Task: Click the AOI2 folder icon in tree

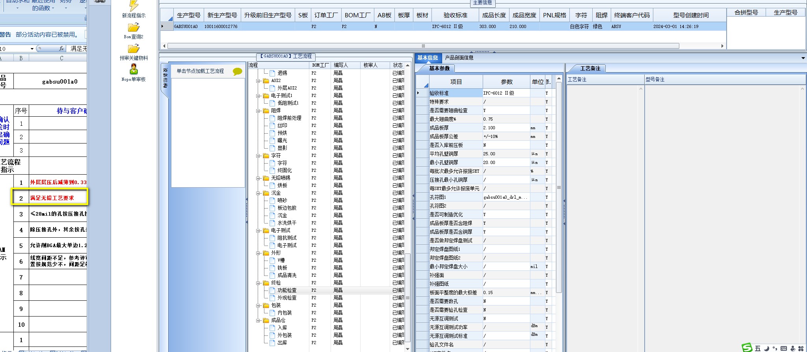Action: pyautogui.click(x=266, y=80)
